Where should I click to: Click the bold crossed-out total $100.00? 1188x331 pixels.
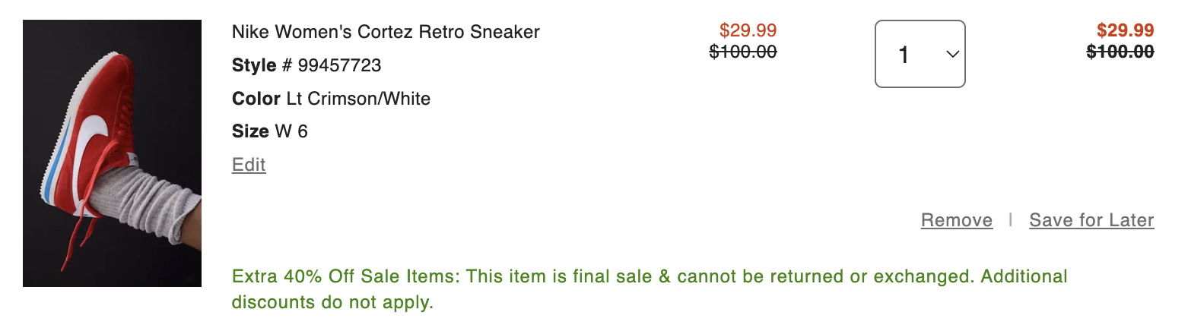pos(1120,52)
